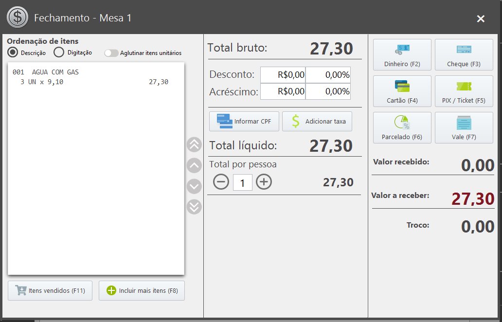Jump to top of items list
This screenshot has width=502, height=322.
pos(194,144)
